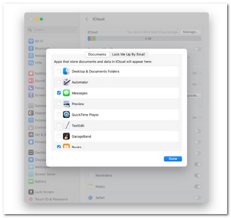231x218 pixels.
Task: Click the TextEdit app icon
Action: click(66, 125)
